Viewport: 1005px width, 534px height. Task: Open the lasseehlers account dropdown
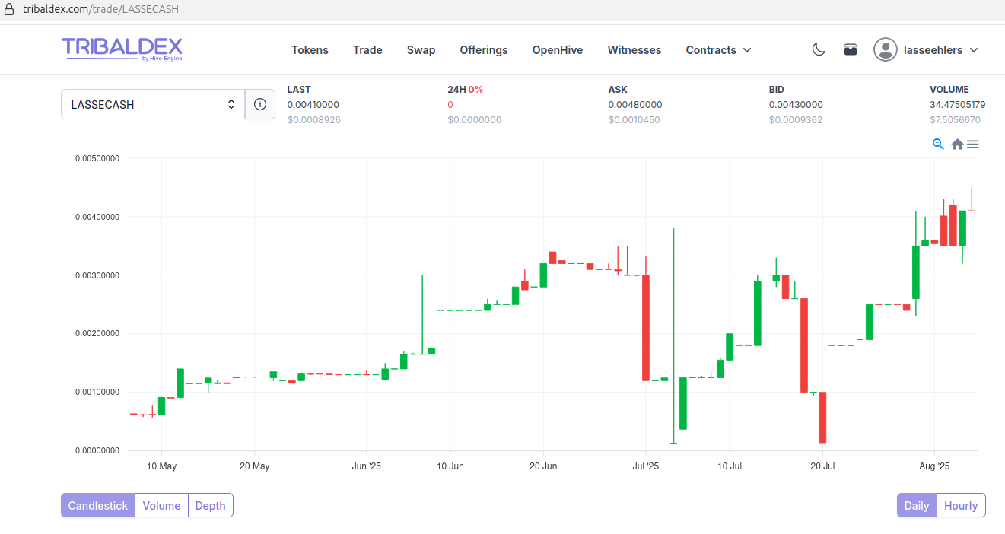pyautogui.click(x=940, y=50)
